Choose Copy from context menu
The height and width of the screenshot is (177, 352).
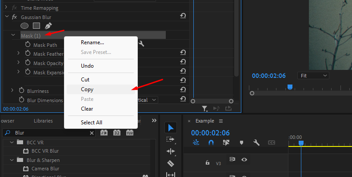point(101,89)
